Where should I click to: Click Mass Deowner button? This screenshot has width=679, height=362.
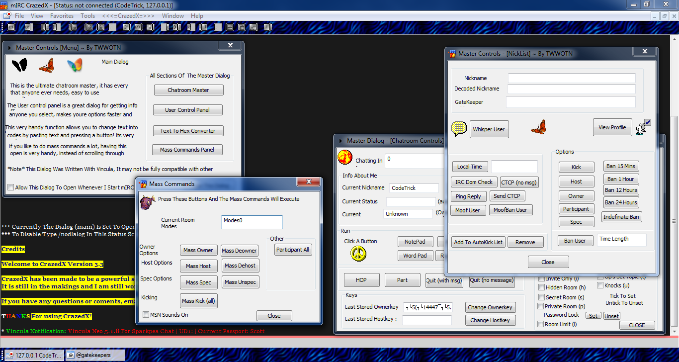click(x=240, y=251)
